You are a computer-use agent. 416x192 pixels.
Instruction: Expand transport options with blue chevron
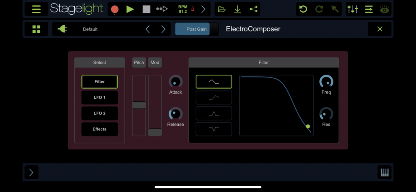203,9
